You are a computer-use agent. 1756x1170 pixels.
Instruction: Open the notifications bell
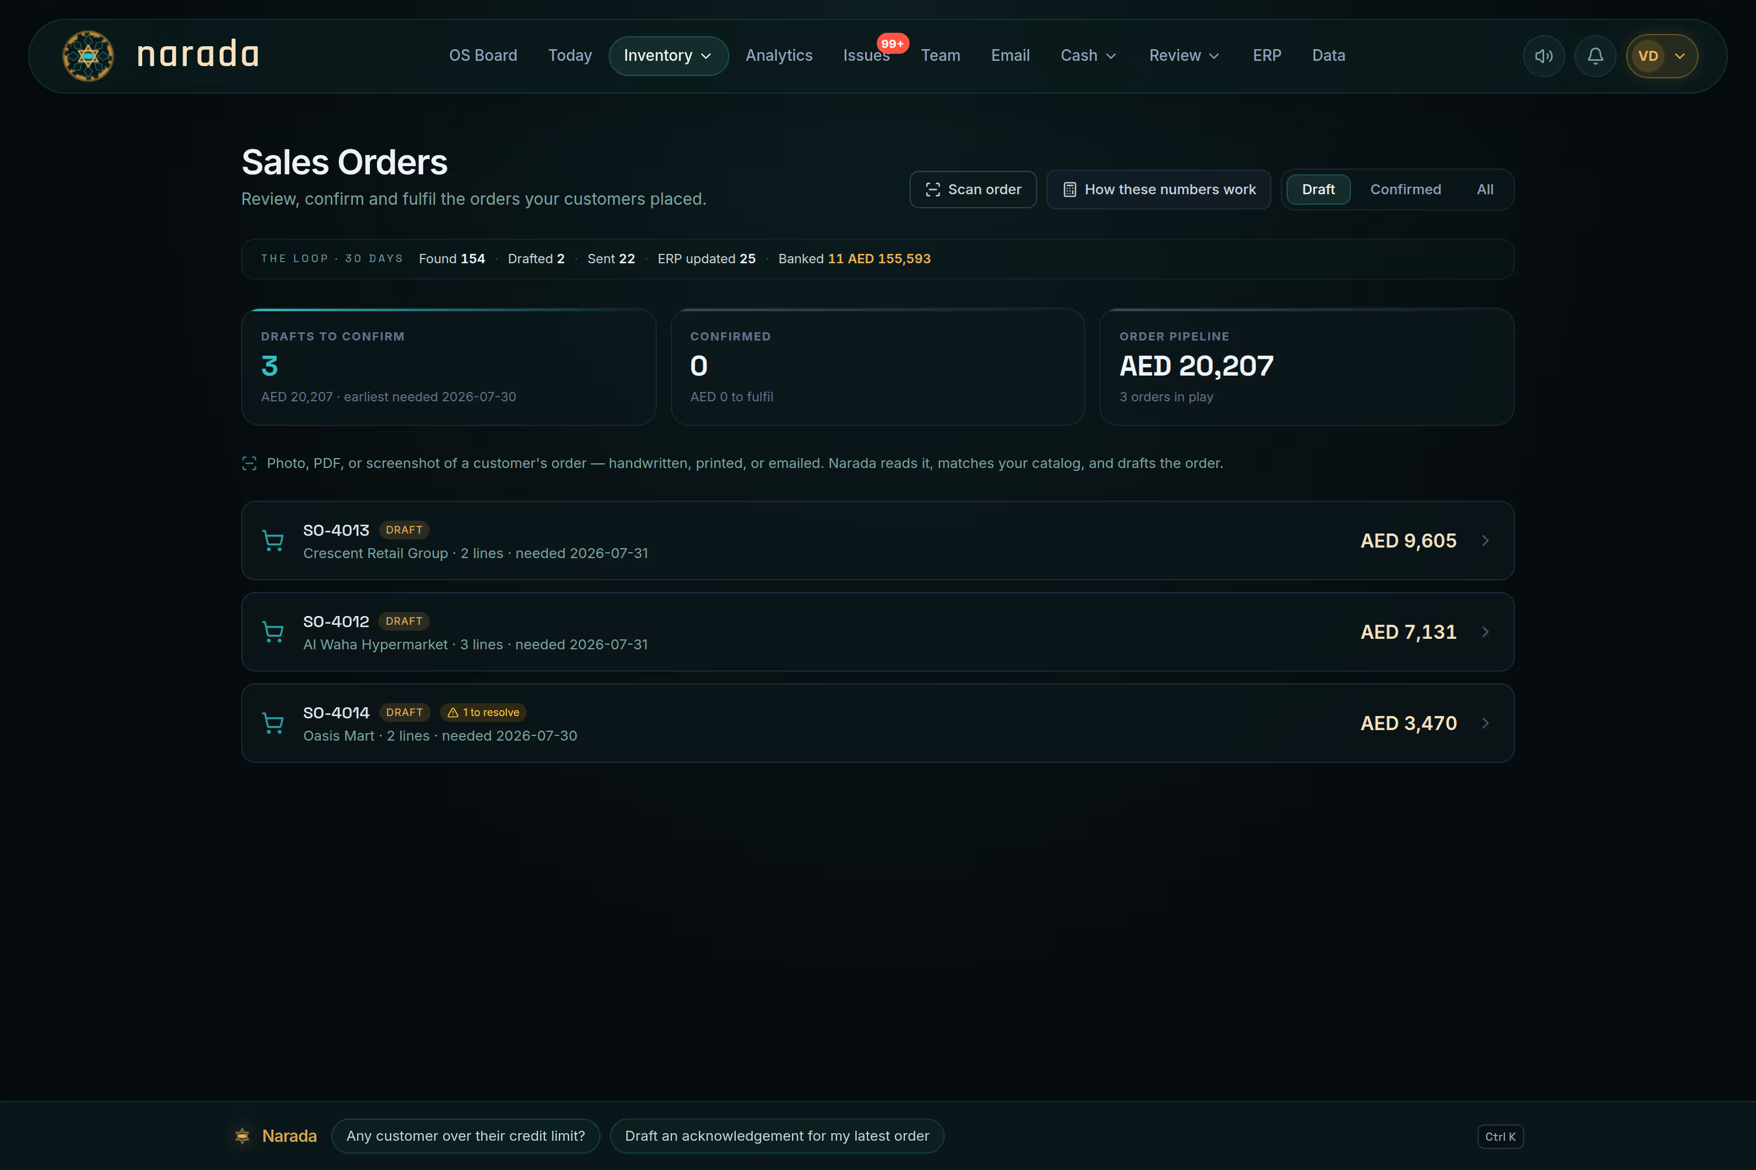[1594, 56]
